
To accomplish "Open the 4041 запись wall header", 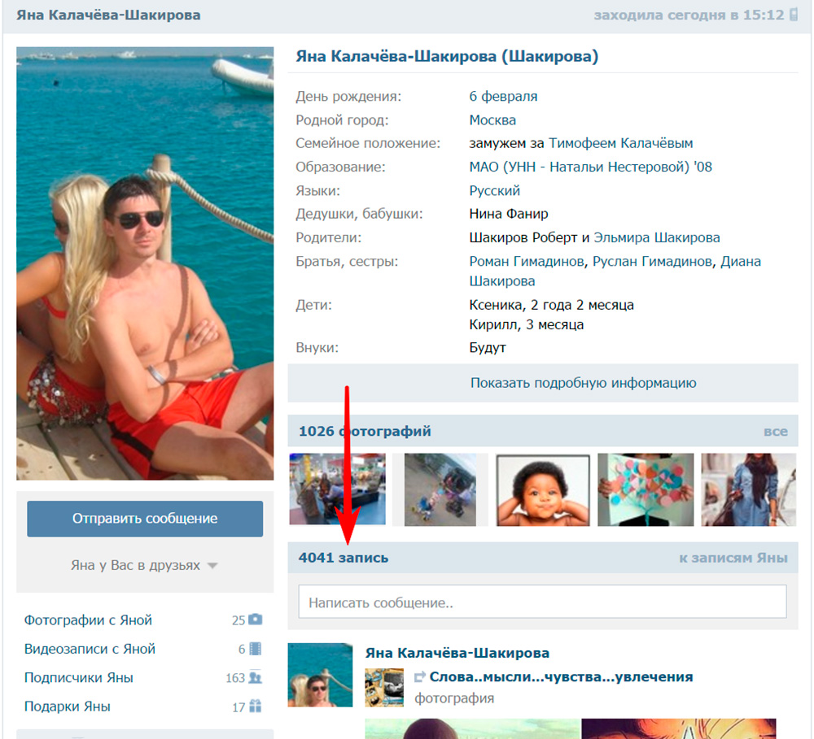I will point(344,558).
